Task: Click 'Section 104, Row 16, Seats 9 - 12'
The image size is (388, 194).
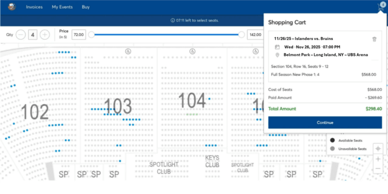Action: coord(300,67)
